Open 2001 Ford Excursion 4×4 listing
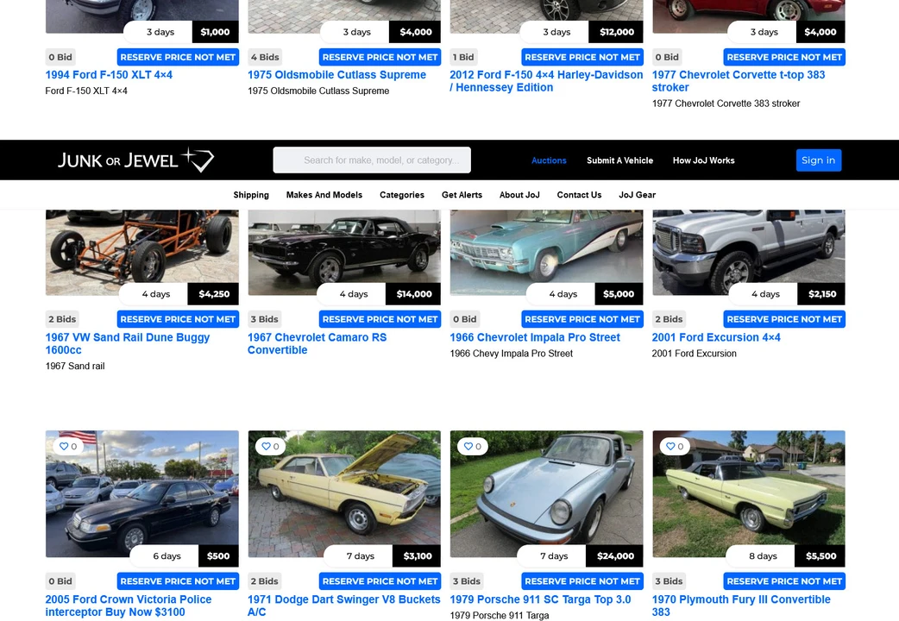The height and width of the screenshot is (621, 899). 716,337
